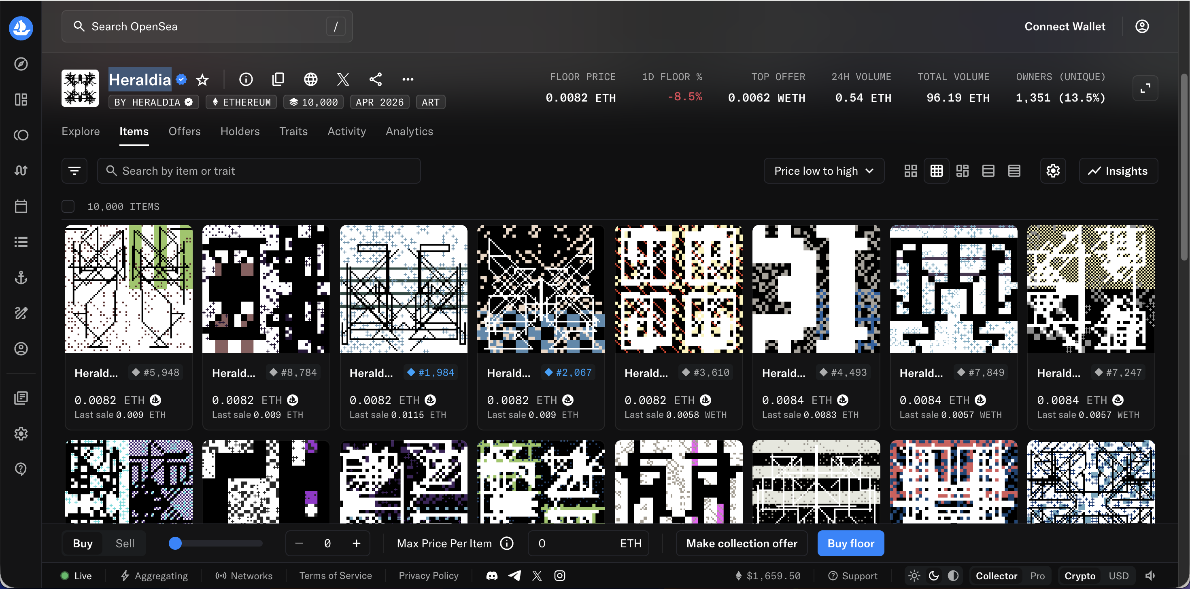The width and height of the screenshot is (1190, 589).
Task: Open the Explore tab
Action: 81,131
